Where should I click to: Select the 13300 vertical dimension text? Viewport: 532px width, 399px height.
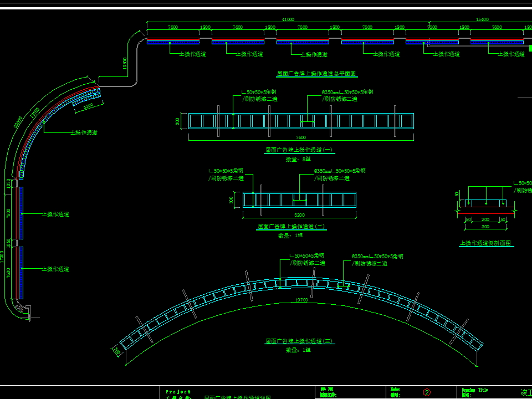125,64
